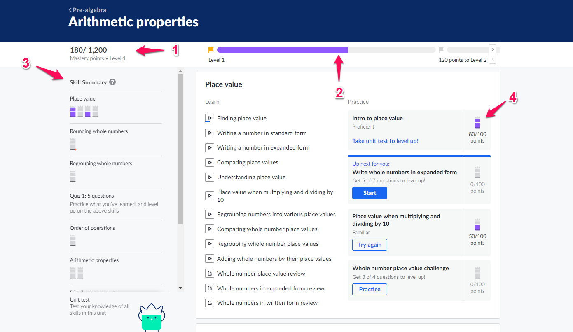The height and width of the screenshot is (332, 573).
Task: Click the mastery tower showing 50/100 points
Action: (x=477, y=224)
